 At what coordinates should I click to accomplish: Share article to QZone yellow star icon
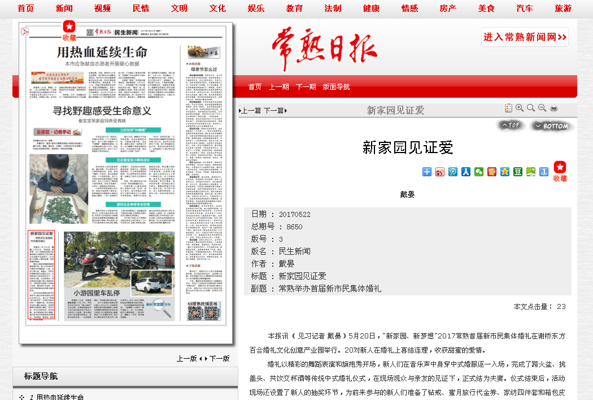click(505, 172)
